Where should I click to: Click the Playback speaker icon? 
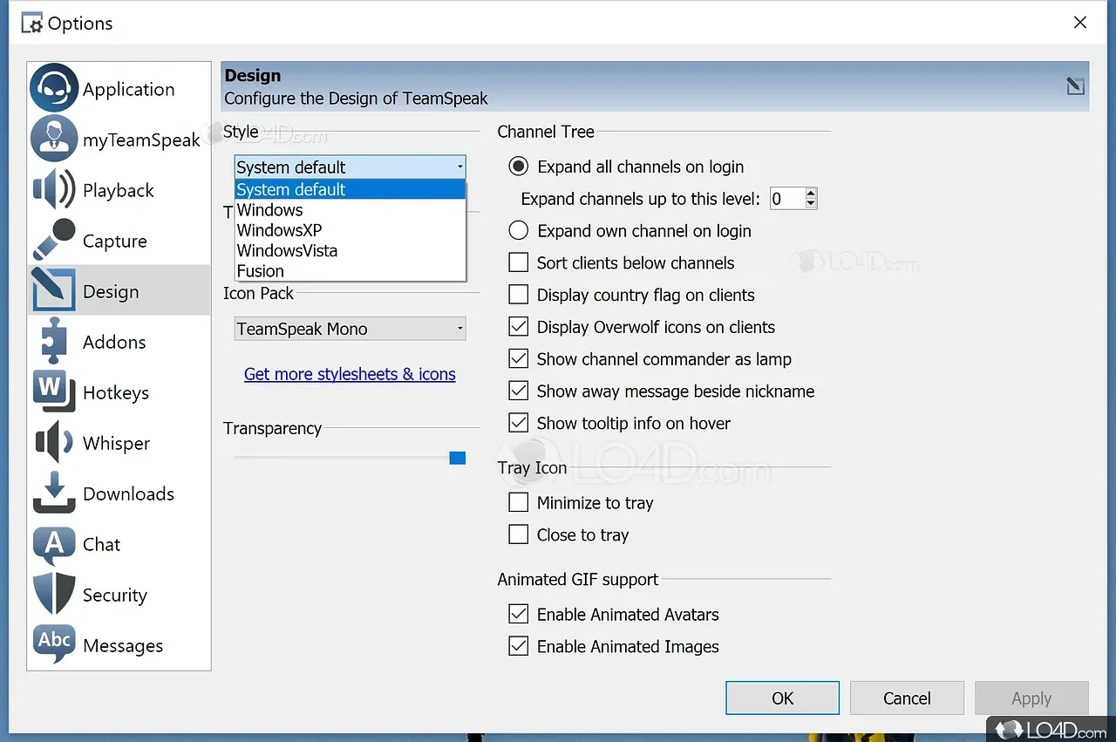(x=54, y=190)
